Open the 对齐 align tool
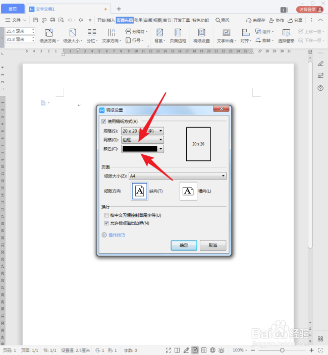 (x=246, y=36)
